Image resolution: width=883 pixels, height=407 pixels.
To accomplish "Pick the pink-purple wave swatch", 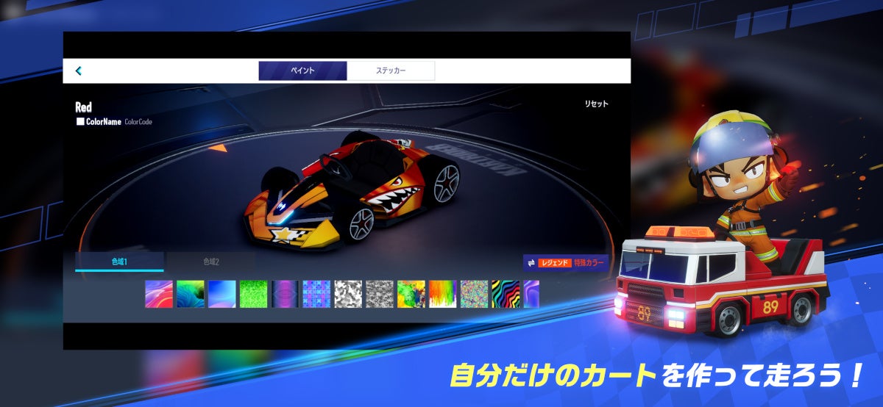I will click(x=159, y=294).
